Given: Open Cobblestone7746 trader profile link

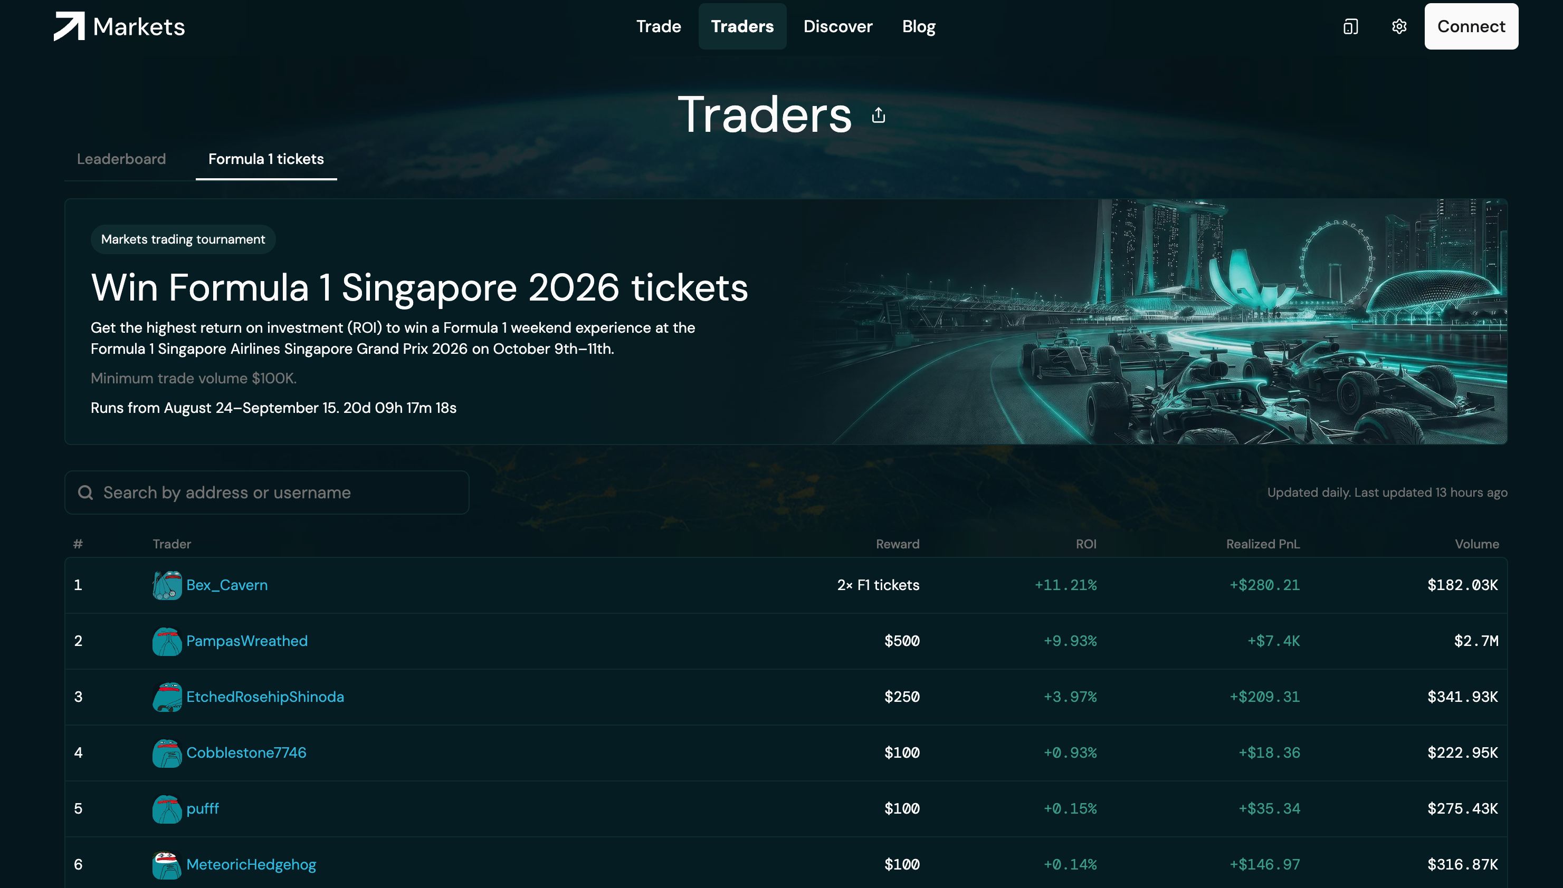Looking at the screenshot, I should [246, 752].
